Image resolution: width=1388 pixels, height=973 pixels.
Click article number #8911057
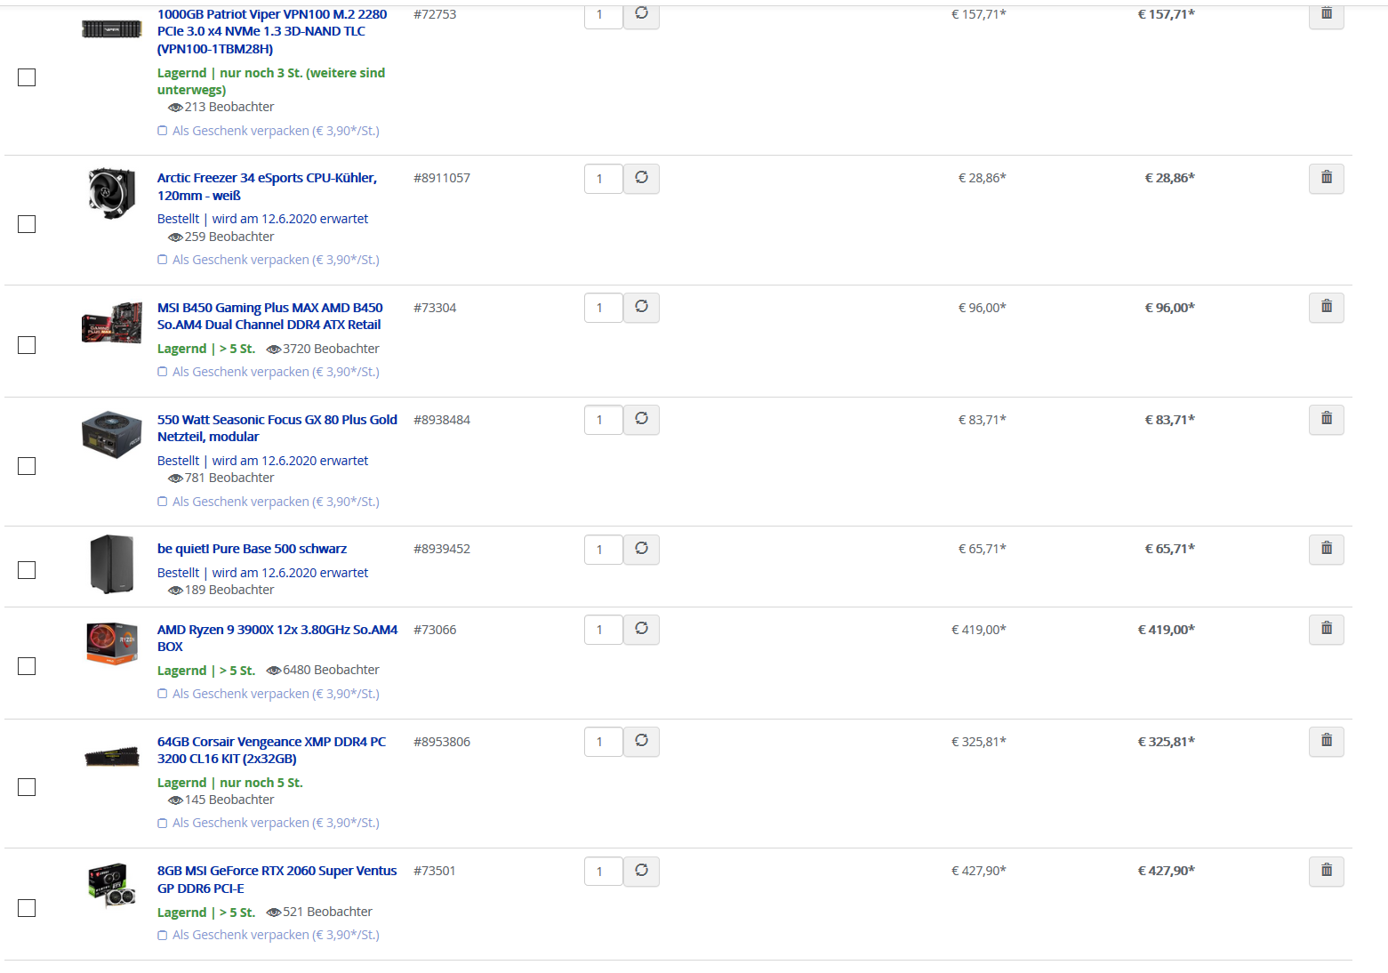pyautogui.click(x=442, y=178)
